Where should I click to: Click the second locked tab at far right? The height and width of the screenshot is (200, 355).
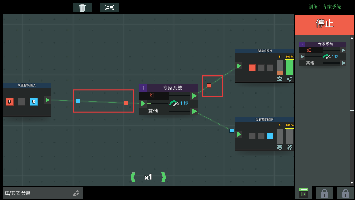tap(345, 193)
